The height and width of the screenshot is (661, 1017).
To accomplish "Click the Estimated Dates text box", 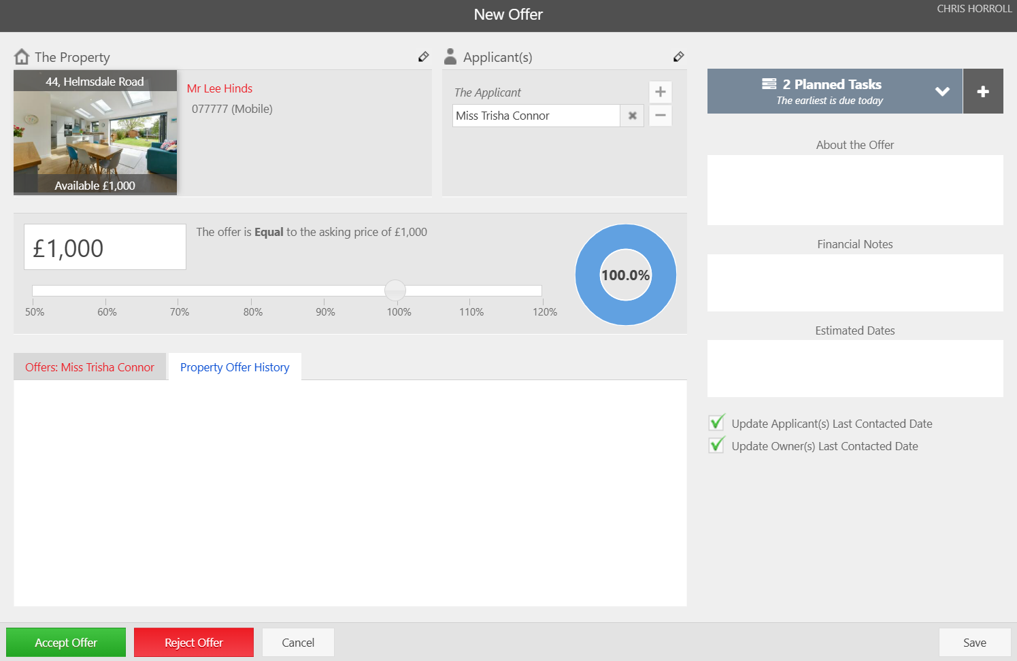I will click(855, 369).
